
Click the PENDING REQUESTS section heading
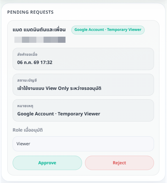tap(31, 12)
